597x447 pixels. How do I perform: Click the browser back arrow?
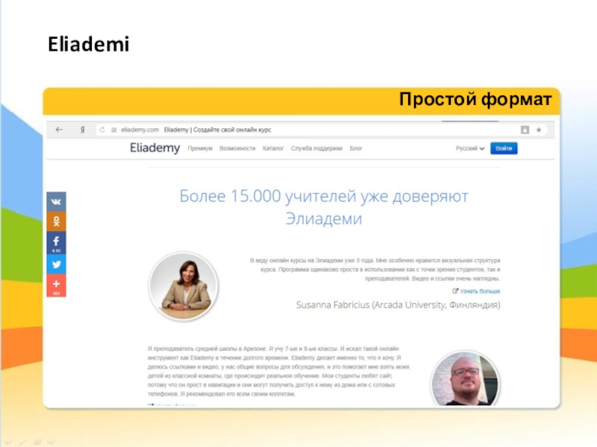point(59,130)
